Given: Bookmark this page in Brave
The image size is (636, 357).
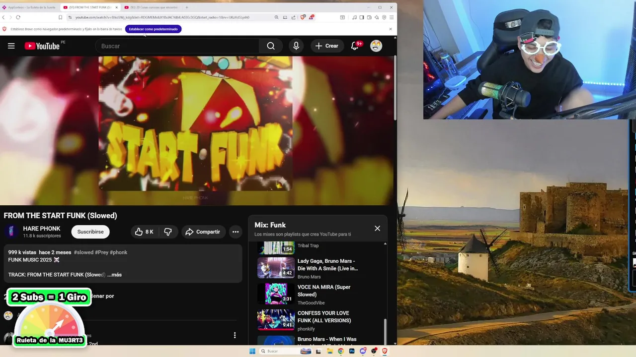Looking at the screenshot, I should click(60, 17).
